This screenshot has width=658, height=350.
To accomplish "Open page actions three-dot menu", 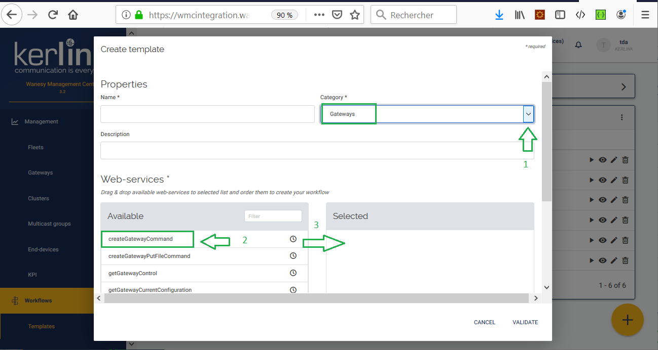I will pyautogui.click(x=319, y=15).
